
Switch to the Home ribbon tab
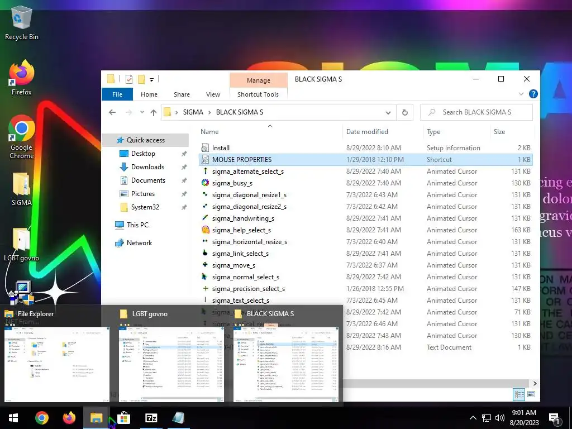pyautogui.click(x=149, y=94)
